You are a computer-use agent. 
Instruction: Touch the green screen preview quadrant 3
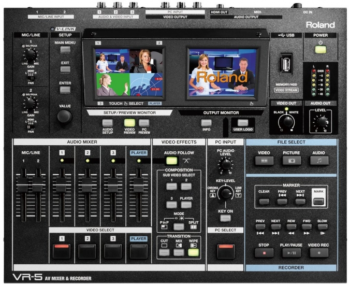coord(113,84)
